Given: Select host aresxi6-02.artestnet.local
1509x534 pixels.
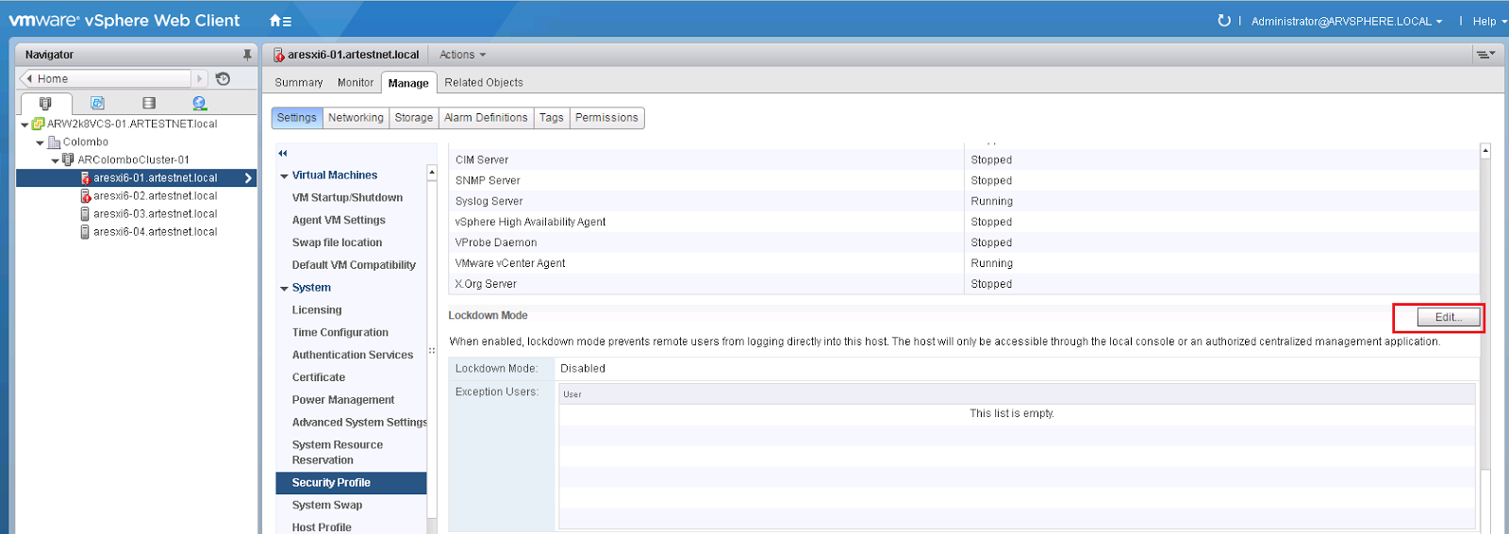Looking at the screenshot, I should 155,195.
